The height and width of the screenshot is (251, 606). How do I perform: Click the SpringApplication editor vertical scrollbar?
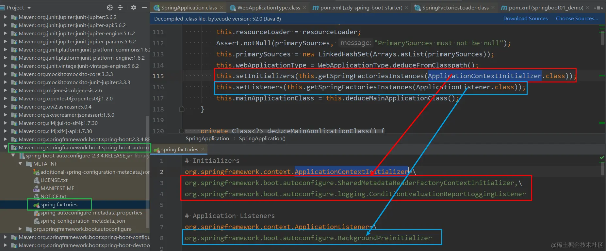(x=602, y=37)
